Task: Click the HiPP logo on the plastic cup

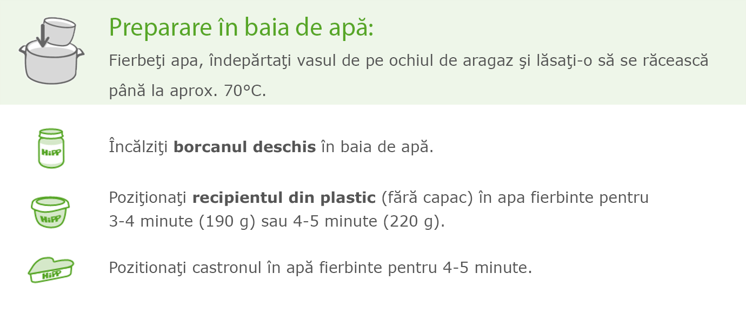Action: point(50,219)
